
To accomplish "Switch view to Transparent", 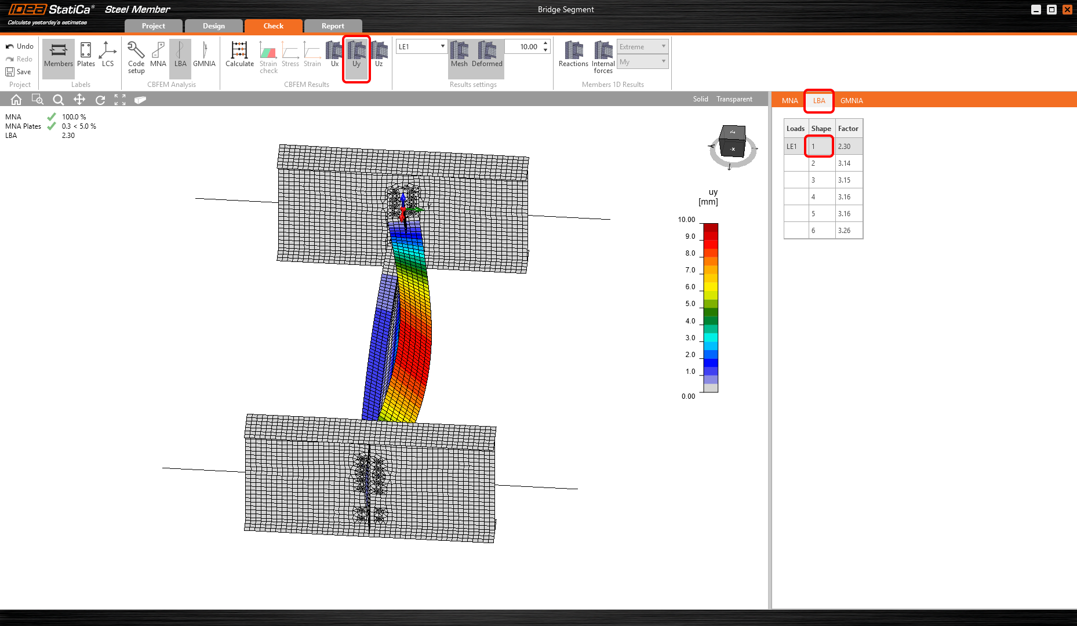I will [734, 99].
